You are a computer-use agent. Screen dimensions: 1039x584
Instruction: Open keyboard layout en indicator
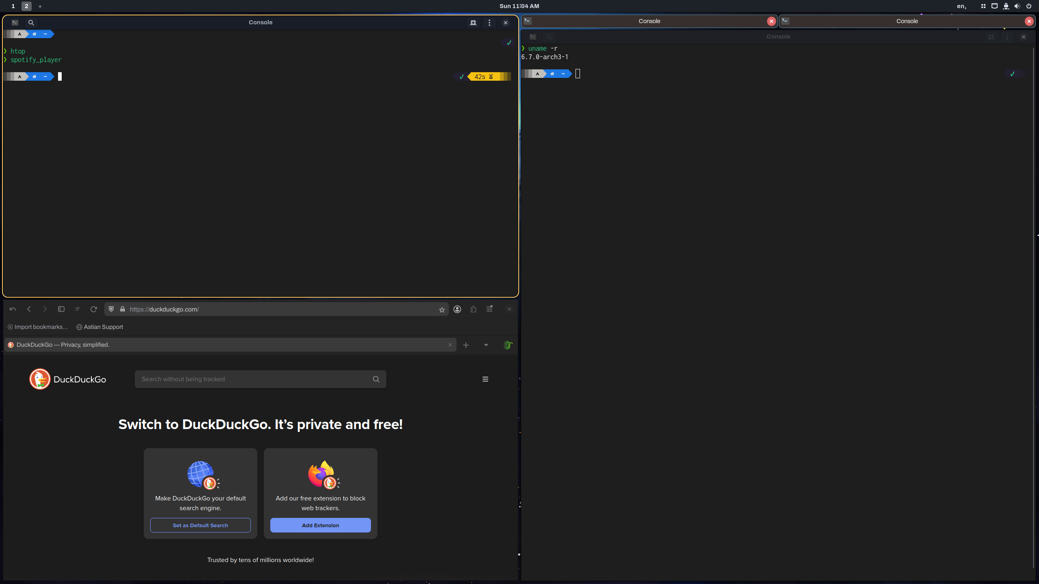point(962,6)
